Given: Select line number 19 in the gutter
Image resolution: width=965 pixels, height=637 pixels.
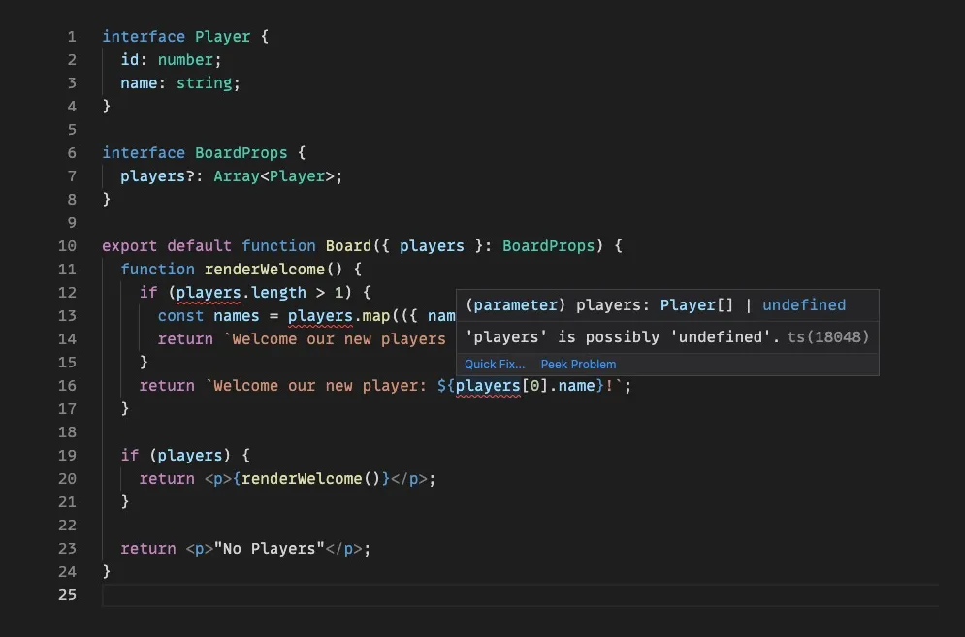Looking at the screenshot, I should (x=67, y=455).
